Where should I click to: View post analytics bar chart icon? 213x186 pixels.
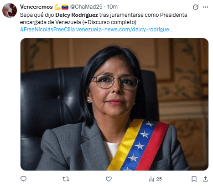[x=151, y=179]
